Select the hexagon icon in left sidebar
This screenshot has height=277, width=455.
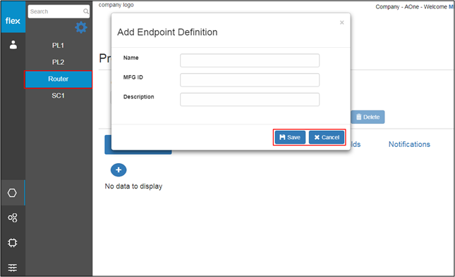point(12,193)
